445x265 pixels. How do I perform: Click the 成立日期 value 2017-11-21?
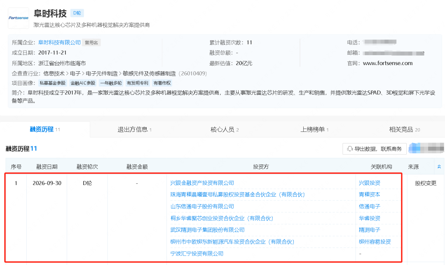(52, 53)
